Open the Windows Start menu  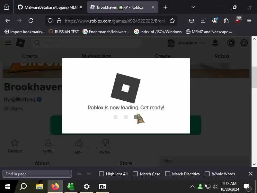[x=7, y=187]
